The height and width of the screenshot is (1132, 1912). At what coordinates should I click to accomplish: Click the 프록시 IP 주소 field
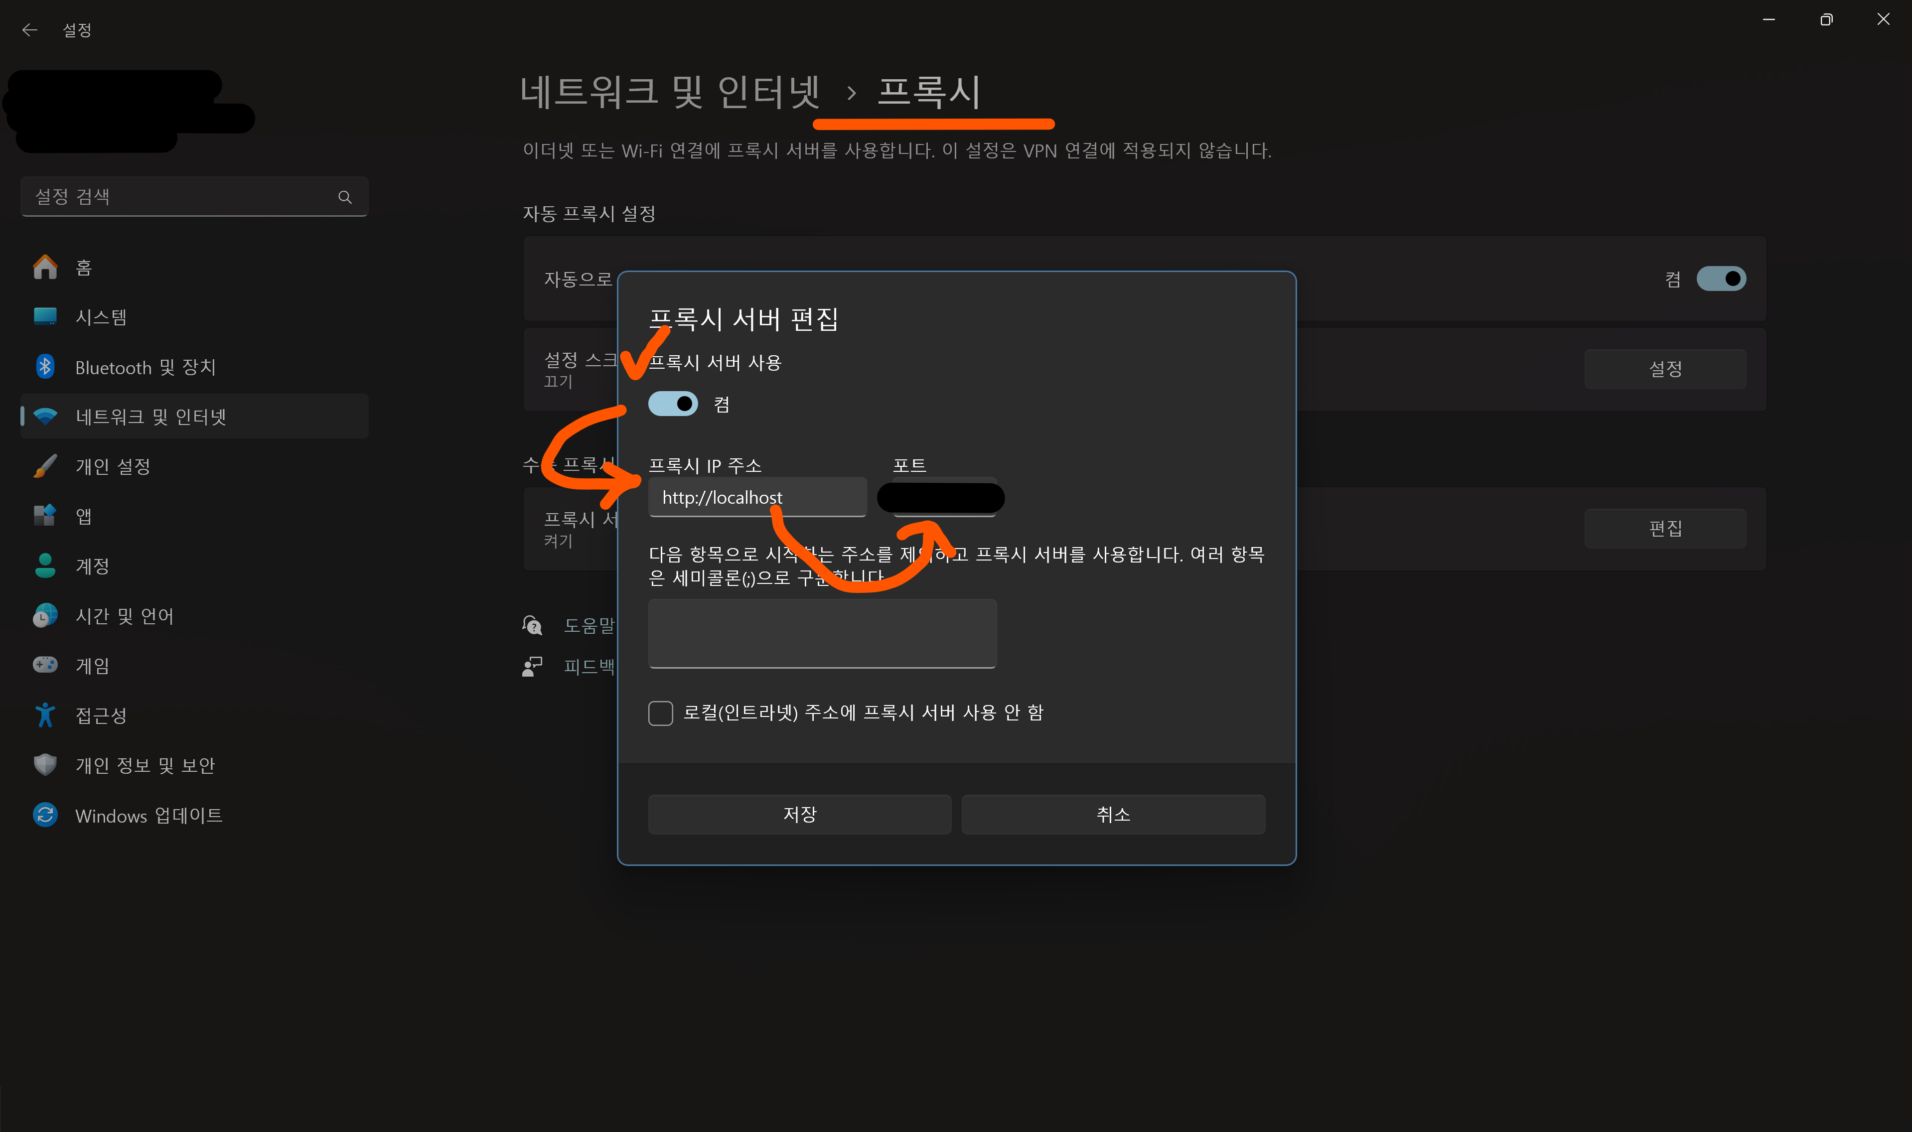click(x=757, y=497)
